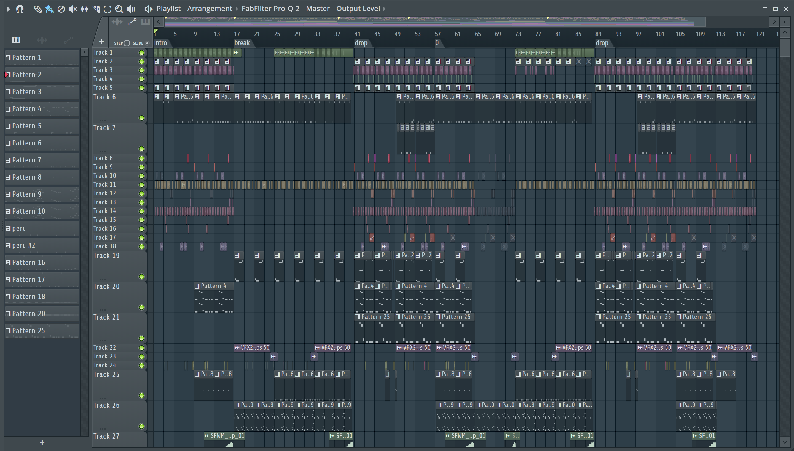Image resolution: width=794 pixels, height=451 pixels.
Task: Mute Track 2 with its green light
Action: point(141,61)
